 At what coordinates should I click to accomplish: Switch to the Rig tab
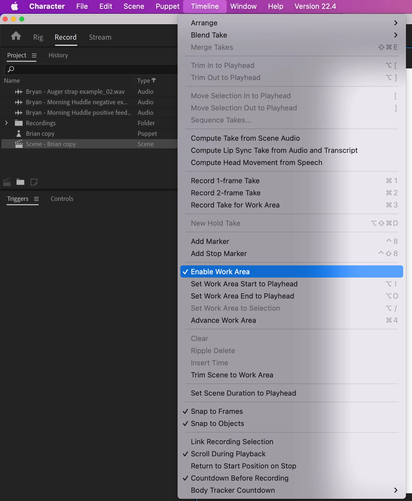(38, 37)
